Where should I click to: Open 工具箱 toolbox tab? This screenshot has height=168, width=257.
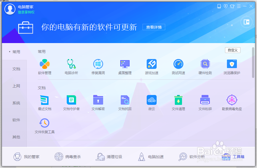pos(233,157)
